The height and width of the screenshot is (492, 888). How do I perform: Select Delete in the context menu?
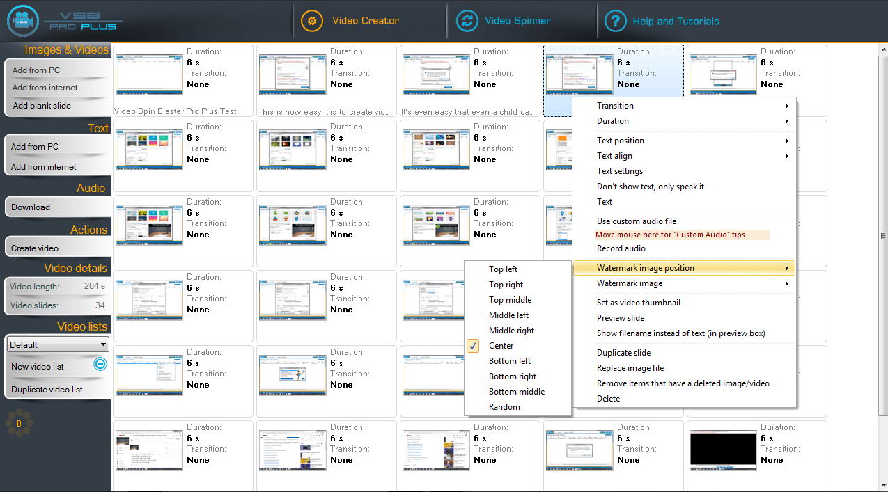[683, 399]
